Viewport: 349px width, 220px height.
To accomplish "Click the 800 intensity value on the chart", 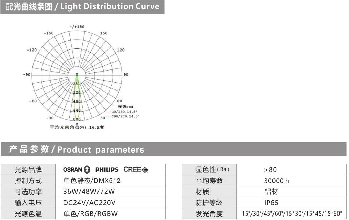I will (x=77, y=119).
